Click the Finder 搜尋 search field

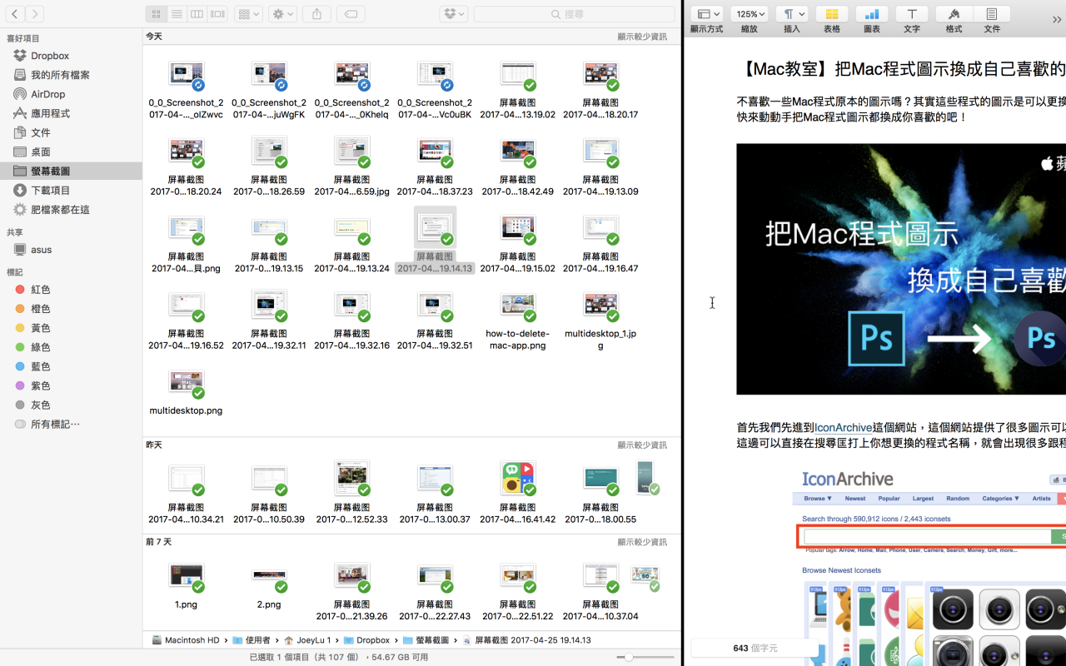[x=574, y=14]
